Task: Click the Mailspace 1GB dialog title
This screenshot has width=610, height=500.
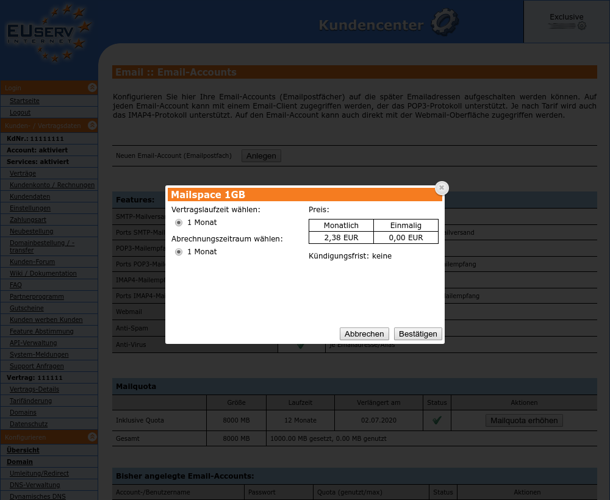Action: (208, 195)
